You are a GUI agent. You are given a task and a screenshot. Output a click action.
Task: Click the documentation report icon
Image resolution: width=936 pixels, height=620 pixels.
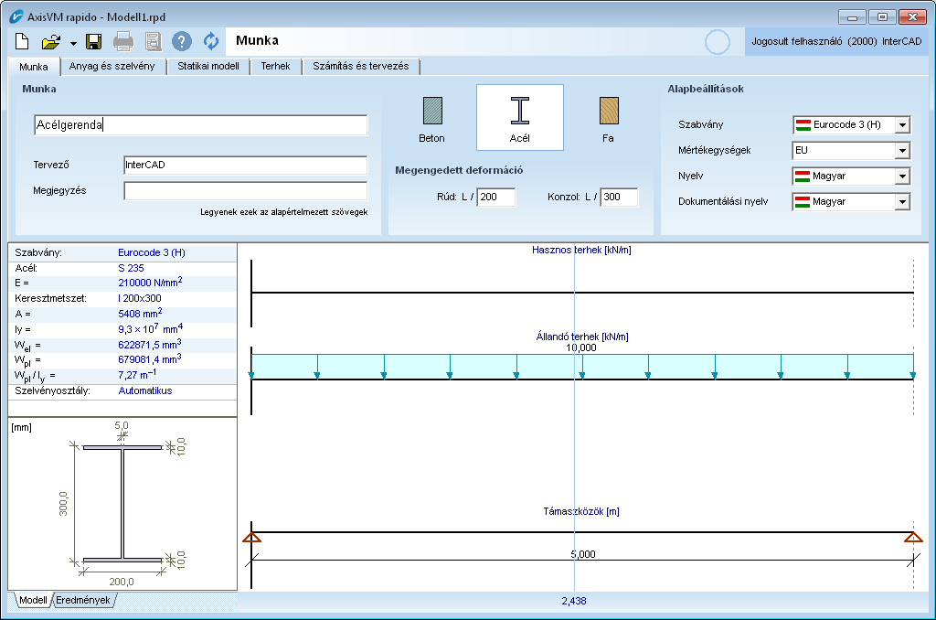point(153,41)
